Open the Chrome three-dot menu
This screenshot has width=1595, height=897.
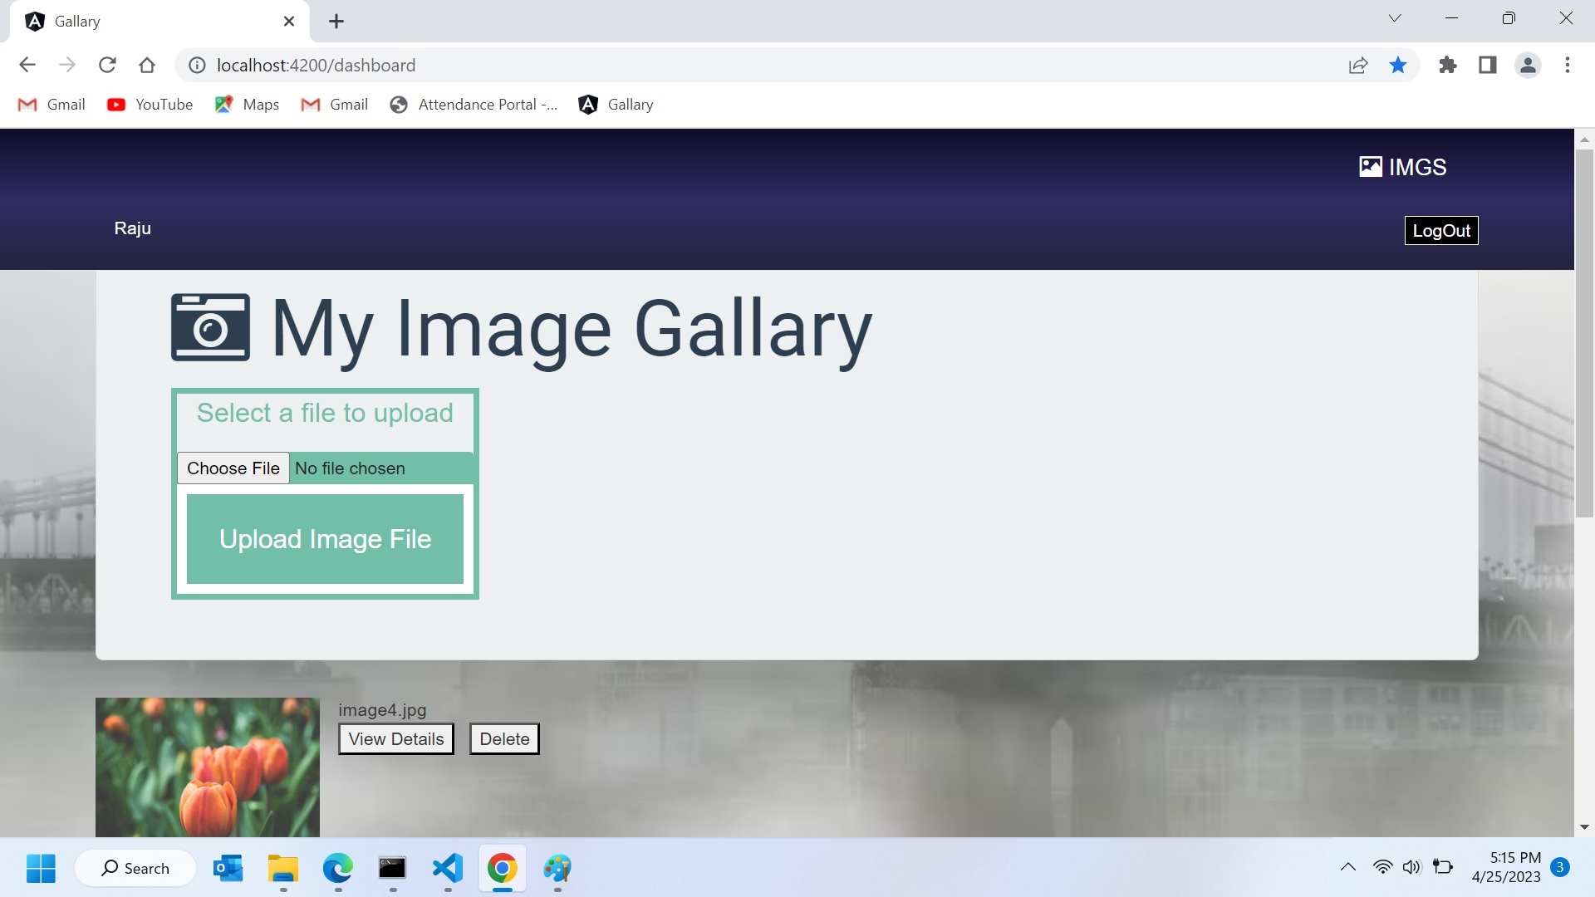point(1568,65)
